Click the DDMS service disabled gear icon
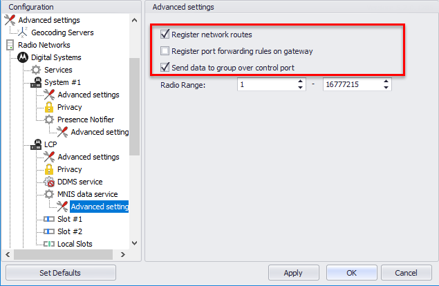The height and width of the screenshot is (286, 439). coord(49,182)
